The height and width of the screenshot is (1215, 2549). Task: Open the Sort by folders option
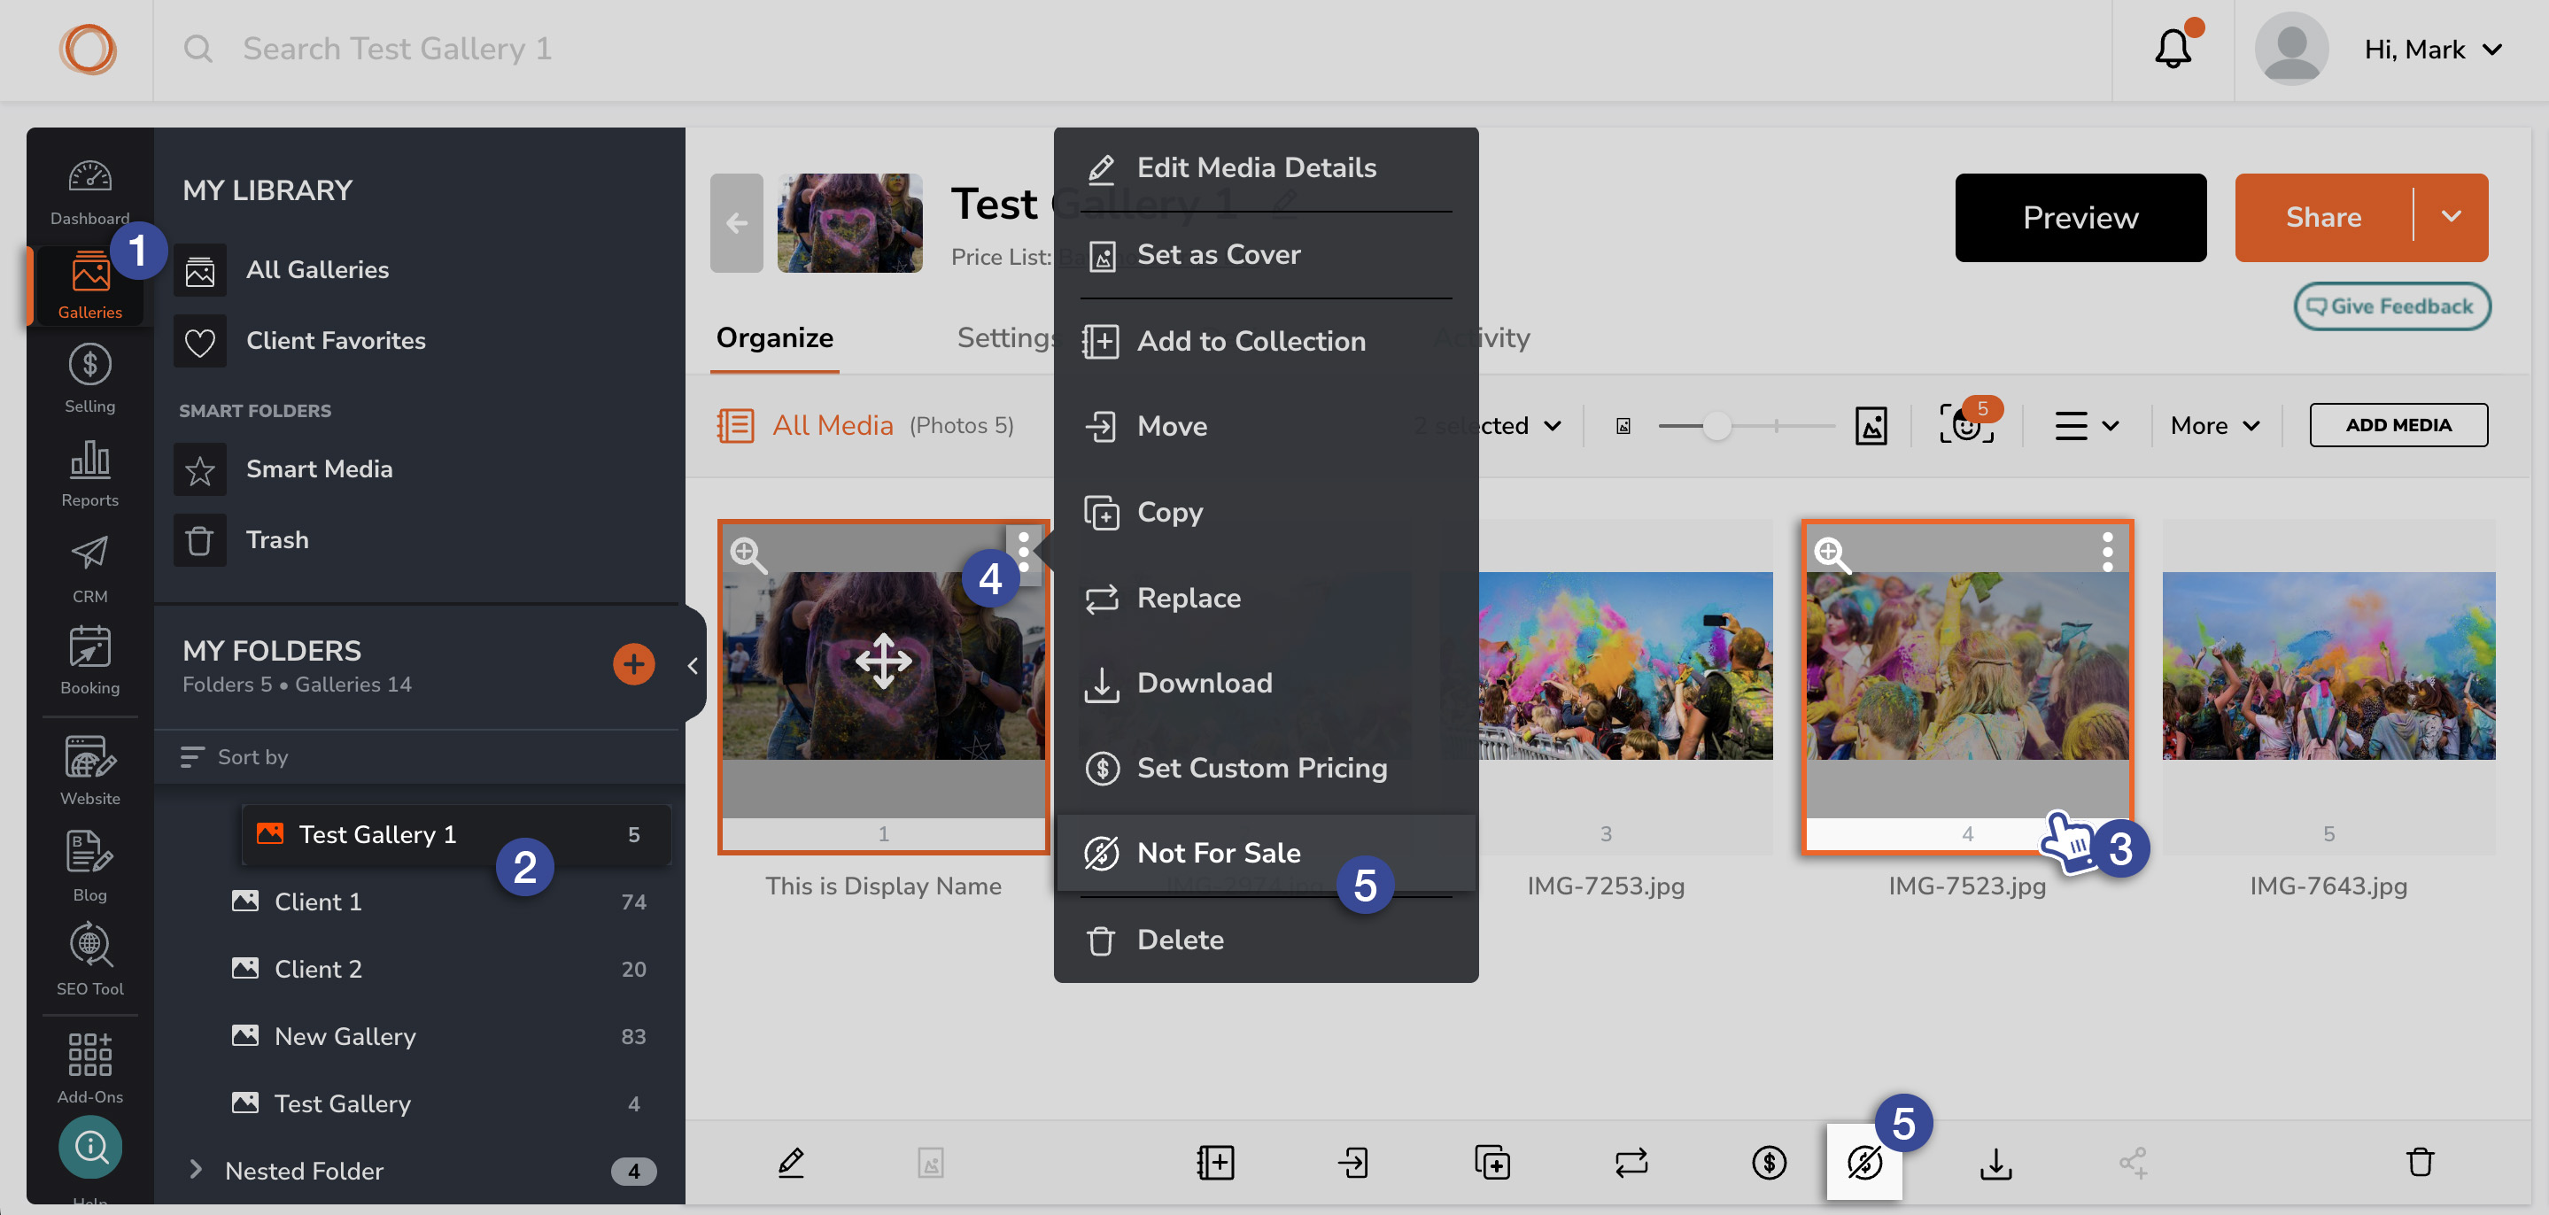click(235, 756)
